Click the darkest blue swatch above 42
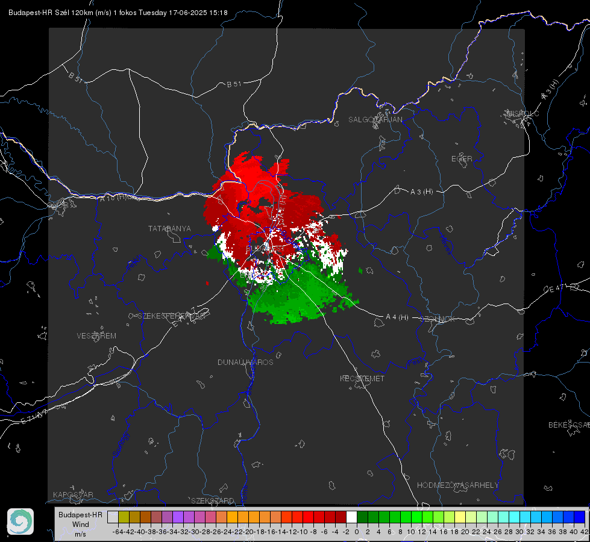590x542 pixels. point(580,517)
